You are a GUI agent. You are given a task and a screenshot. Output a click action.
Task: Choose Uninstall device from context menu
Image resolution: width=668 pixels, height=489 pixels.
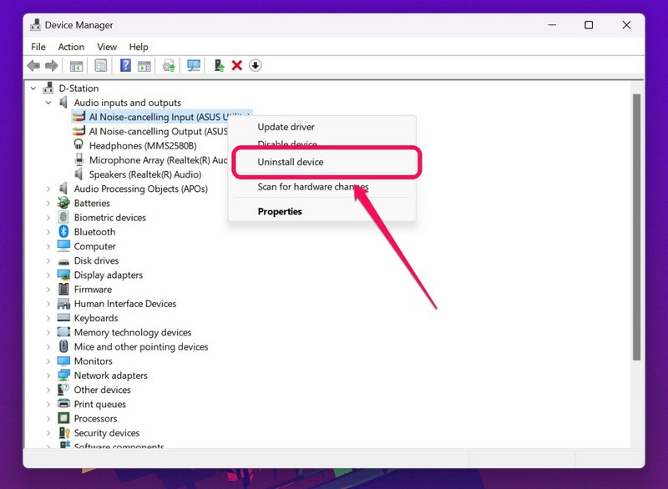coord(290,162)
